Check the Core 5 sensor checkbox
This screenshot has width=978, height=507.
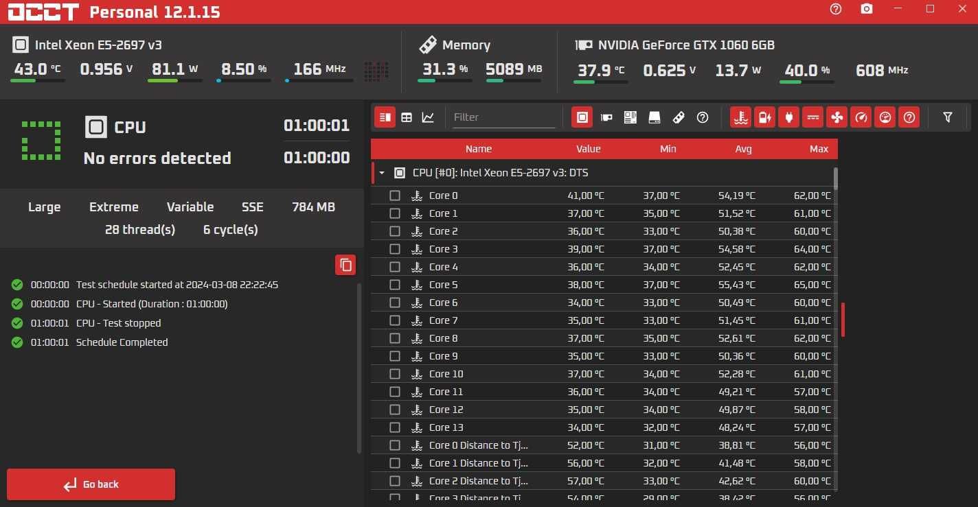(x=395, y=285)
